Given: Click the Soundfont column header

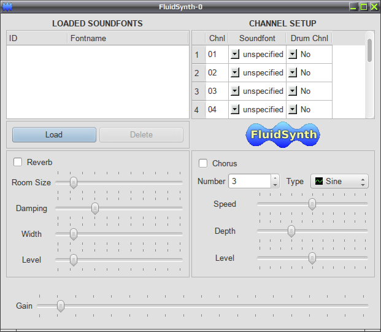Looking at the screenshot, I should click(x=257, y=38).
